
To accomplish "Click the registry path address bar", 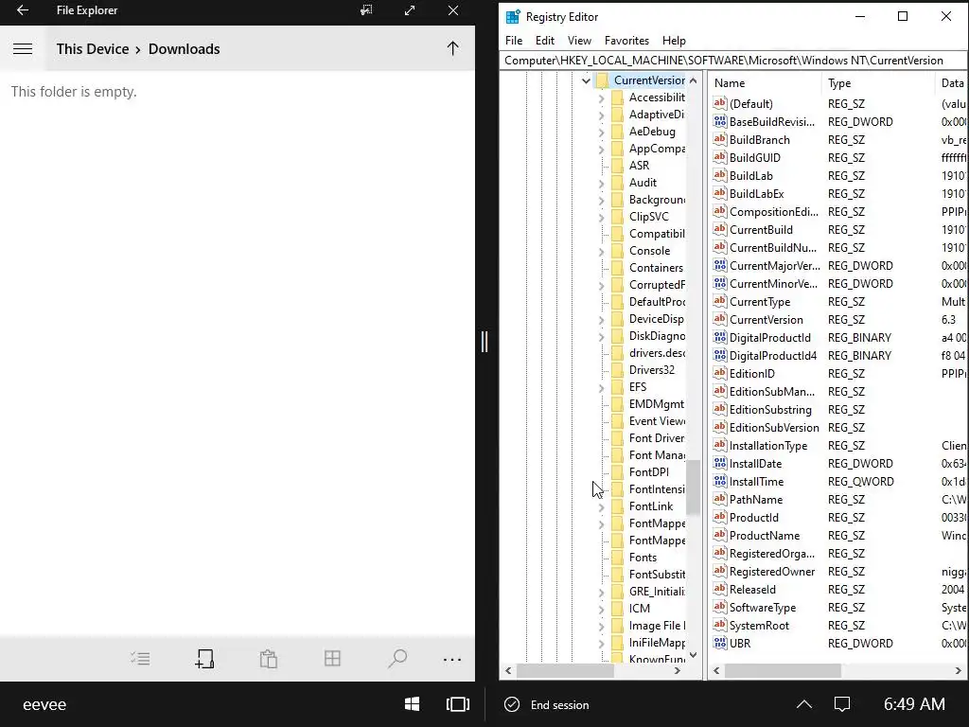I will [x=732, y=60].
